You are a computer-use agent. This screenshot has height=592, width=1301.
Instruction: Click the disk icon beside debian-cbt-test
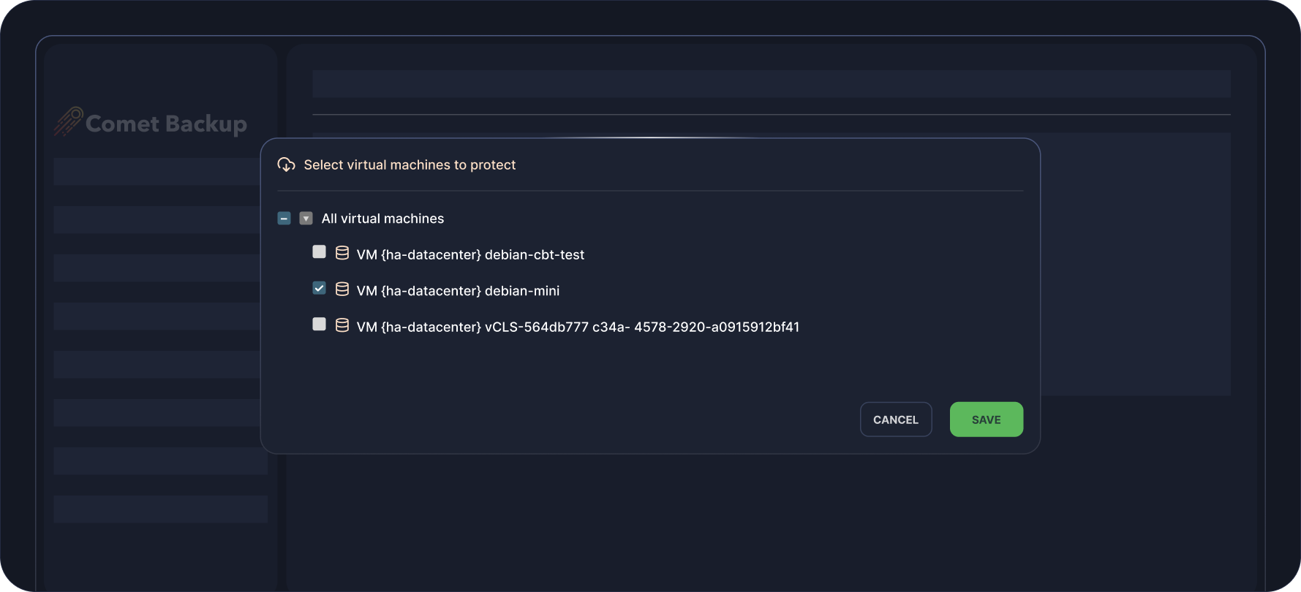pos(342,254)
